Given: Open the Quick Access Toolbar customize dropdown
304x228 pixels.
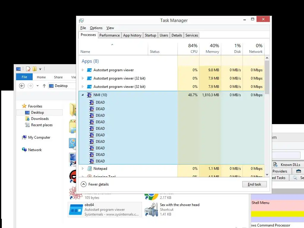Looking at the screenshot, I should 40,69.
